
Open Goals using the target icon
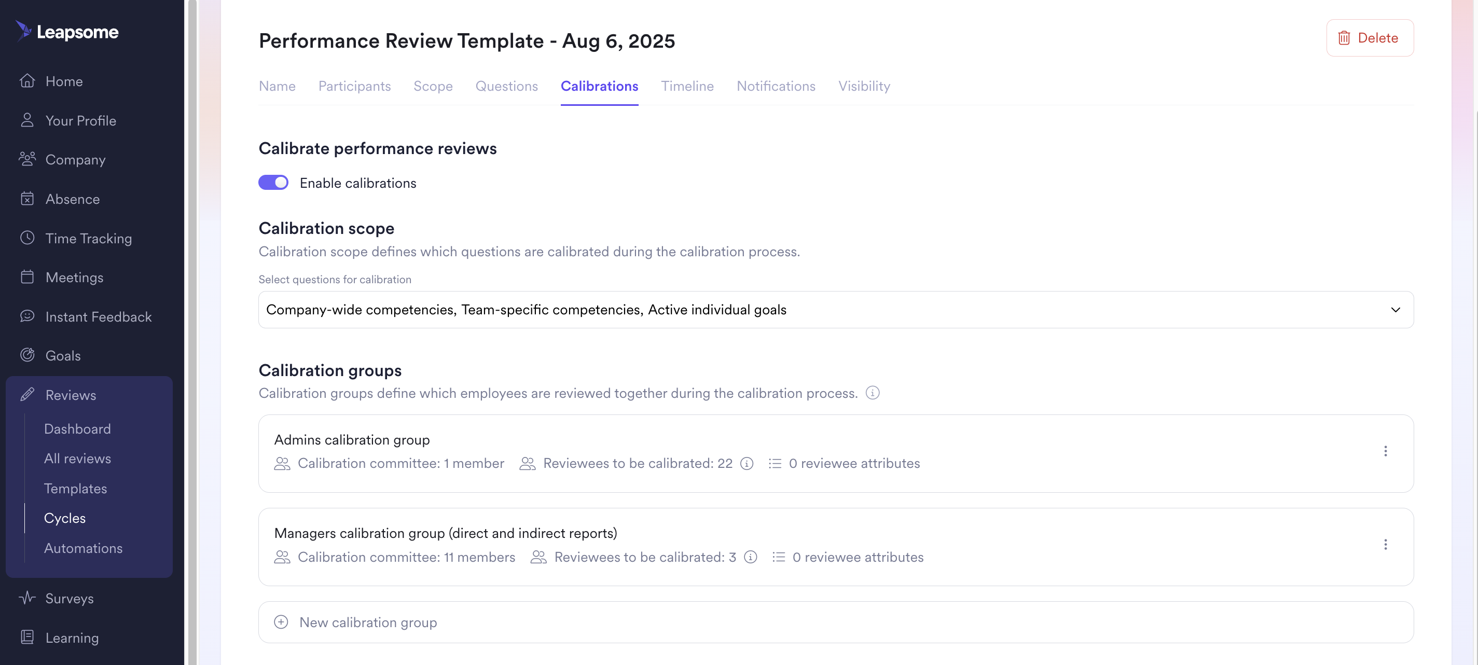click(27, 355)
